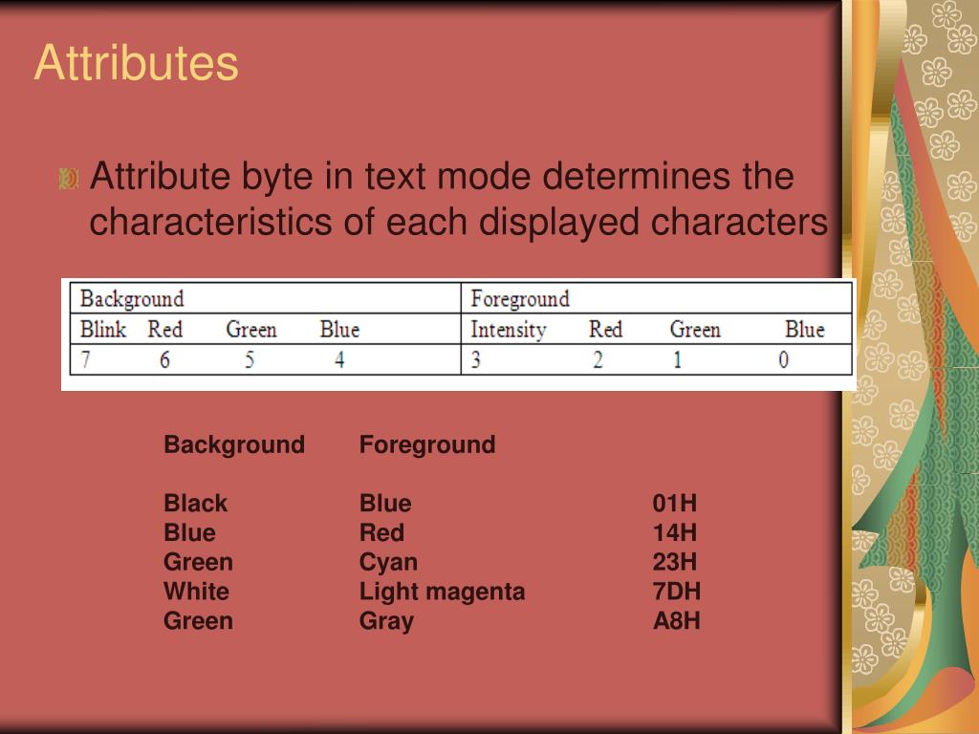The image size is (979, 734).
Task: Select the "Blink" cell in the table
Action: coord(103,329)
